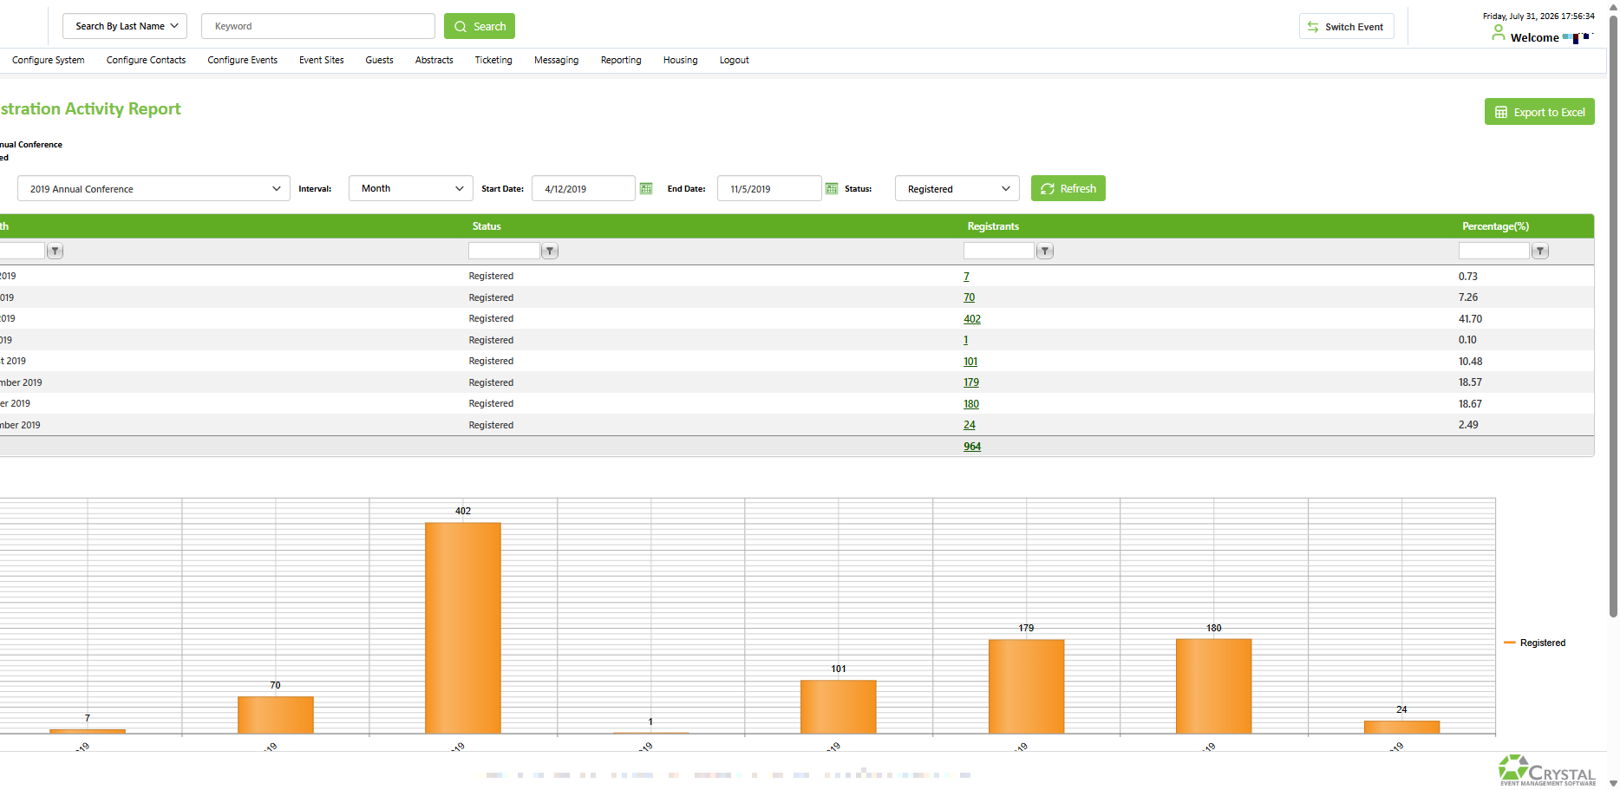This screenshot has height=790, width=1620.
Task: Open the 180 registrants link
Action: click(x=971, y=404)
